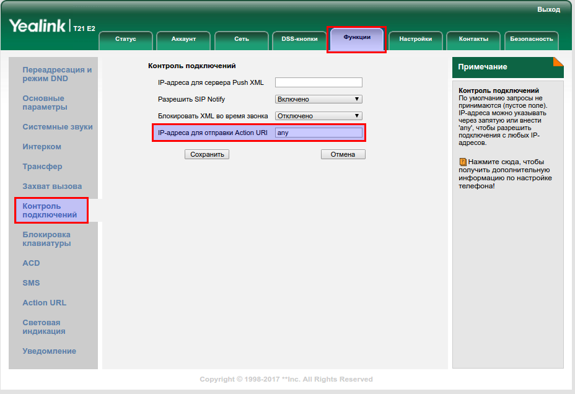
Task: Select Световая индикация in the sidebar
Action: coord(43,327)
